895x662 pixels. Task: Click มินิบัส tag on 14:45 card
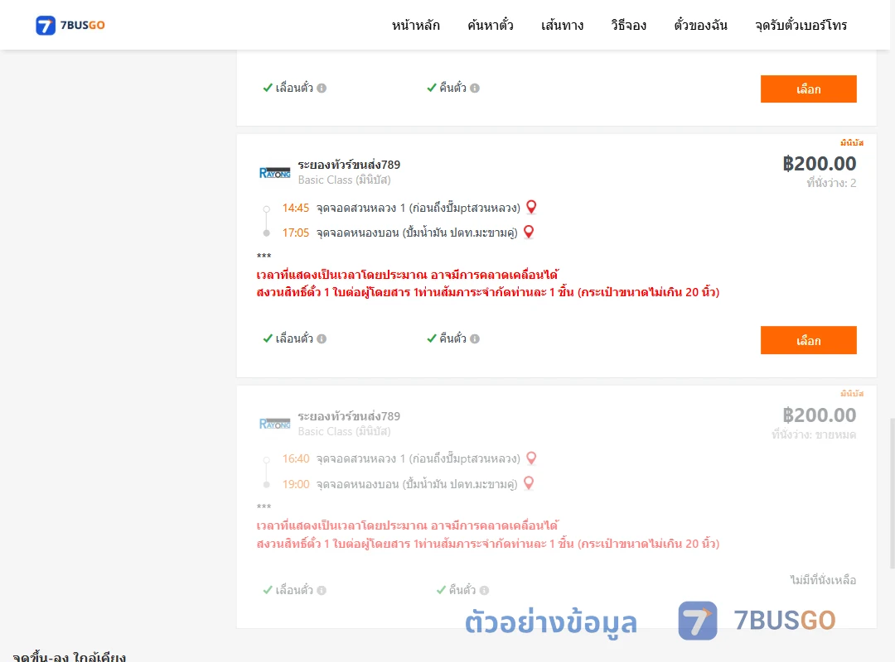pos(852,142)
